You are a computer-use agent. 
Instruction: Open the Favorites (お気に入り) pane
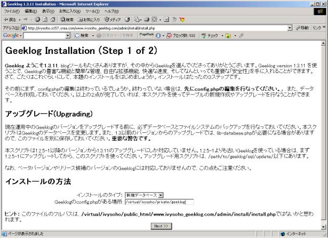pyautogui.click(x=89, y=19)
